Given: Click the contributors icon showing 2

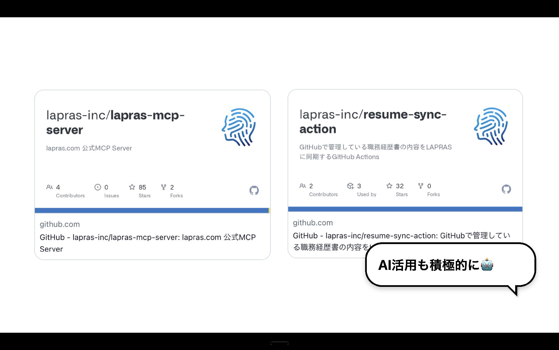Looking at the screenshot, I should [x=302, y=186].
